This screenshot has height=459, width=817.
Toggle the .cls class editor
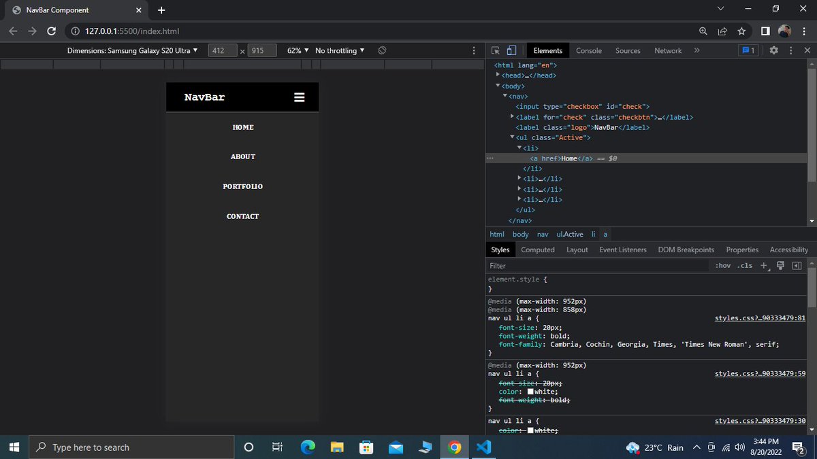click(744, 266)
